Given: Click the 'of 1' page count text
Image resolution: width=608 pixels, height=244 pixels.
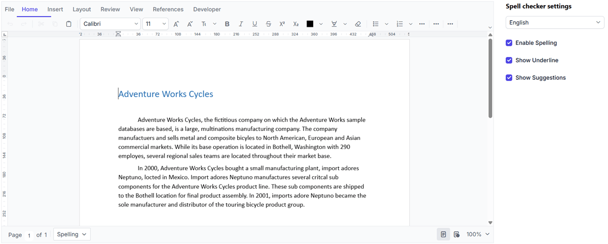Looking at the screenshot, I should point(42,235).
